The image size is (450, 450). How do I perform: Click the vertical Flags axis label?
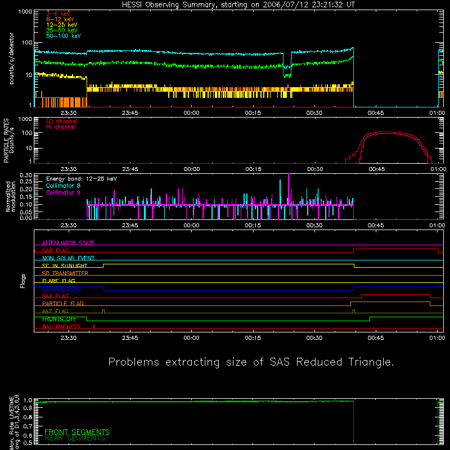pyautogui.click(x=23, y=281)
